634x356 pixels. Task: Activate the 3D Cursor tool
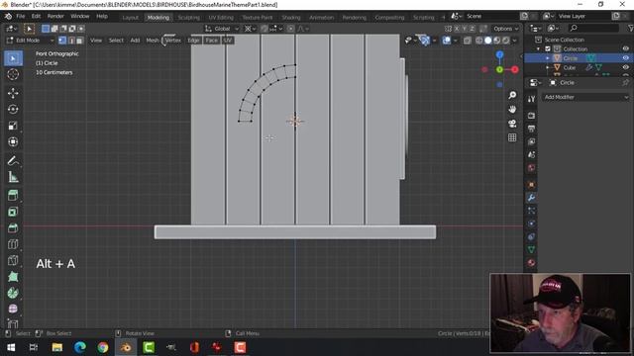[13, 75]
